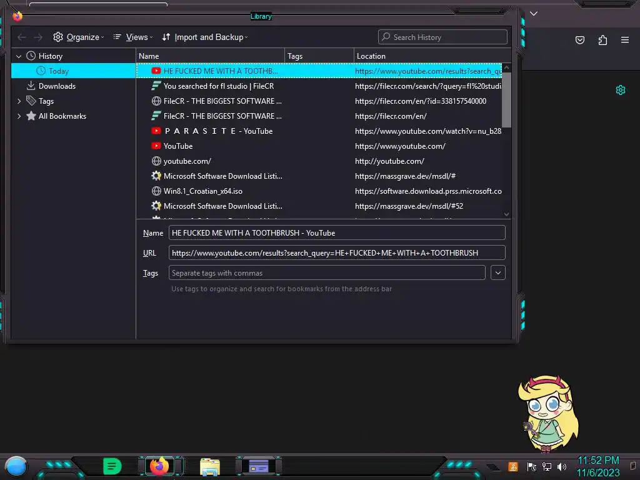This screenshot has width=640, height=480.
Task: Click the Name text field
Action: (x=337, y=232)
